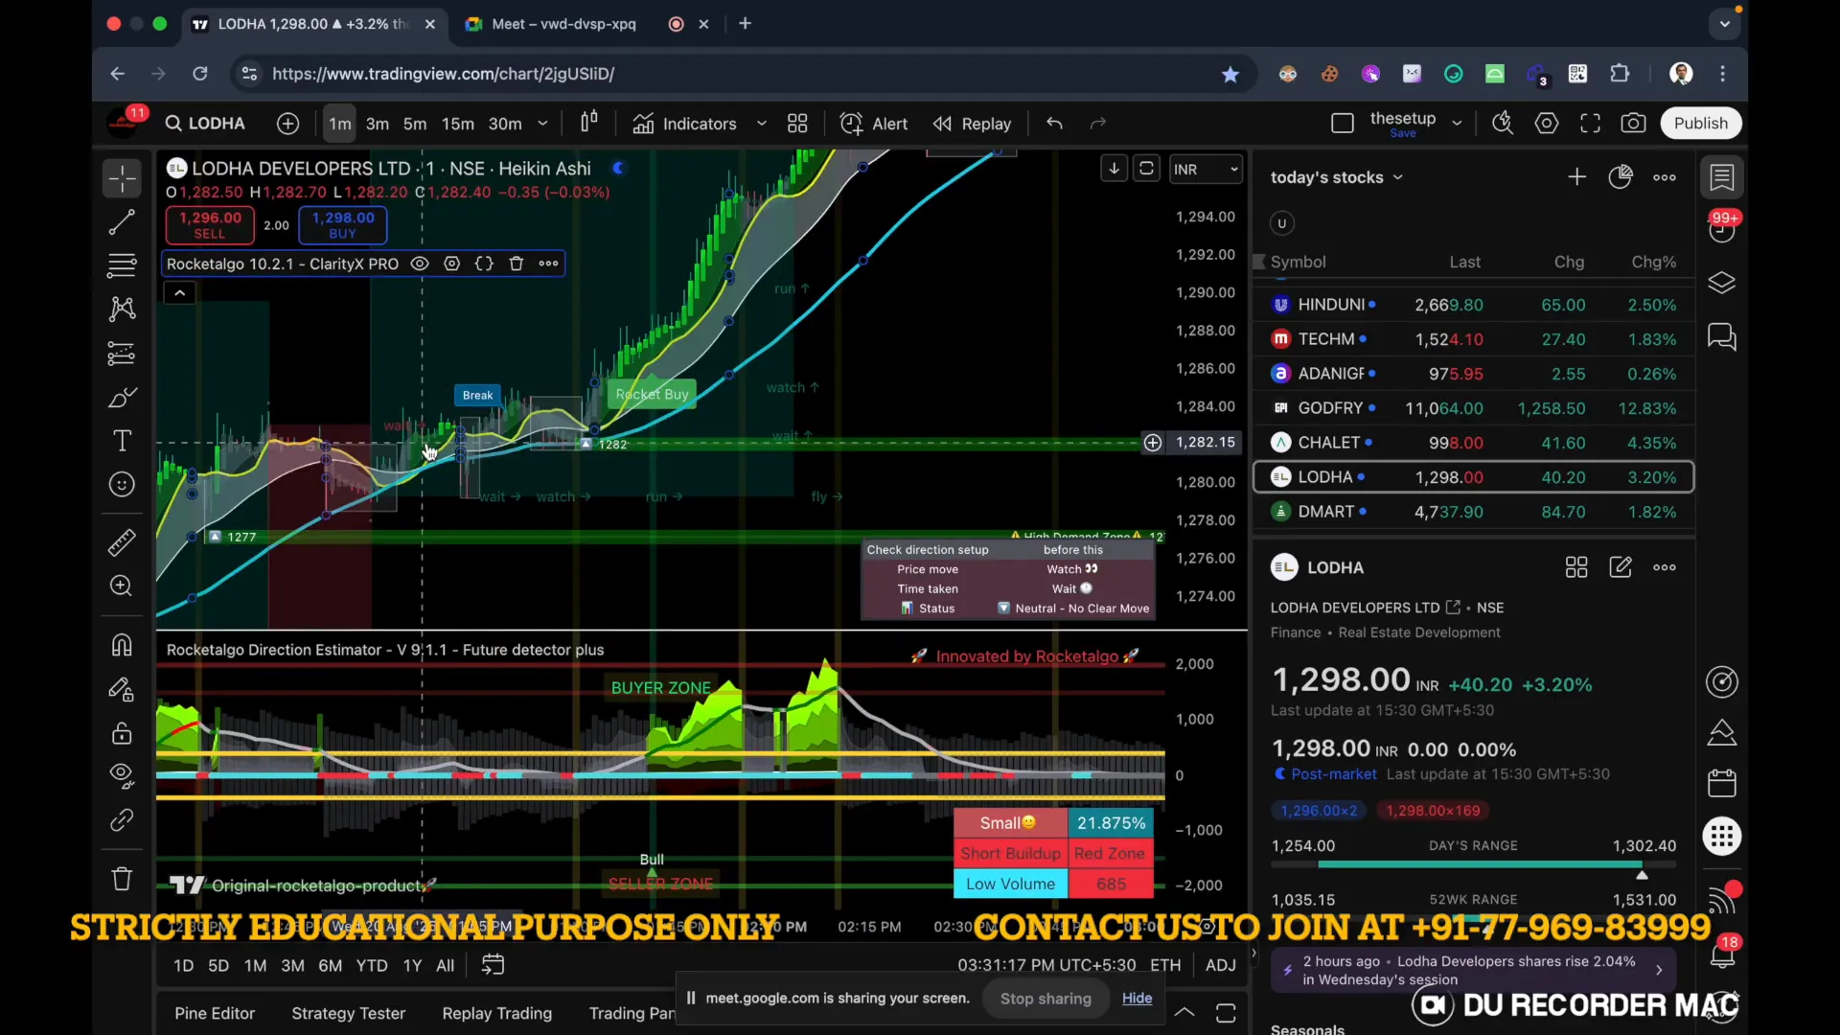Image resolution: width=1840 pixels, height=1035 pixels.
Task: Open the chats panel
Action: 1722,336
